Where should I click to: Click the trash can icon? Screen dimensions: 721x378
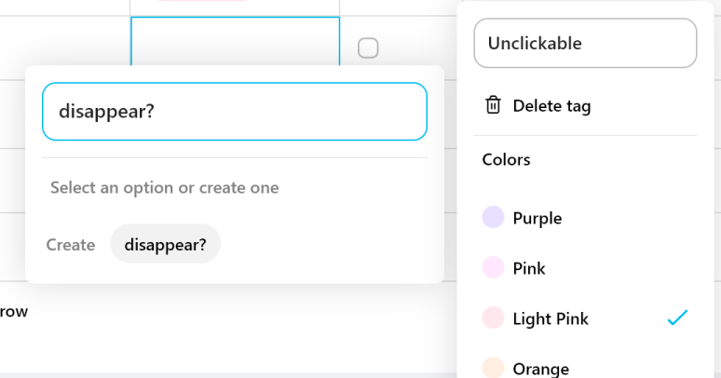coord(494,105)
